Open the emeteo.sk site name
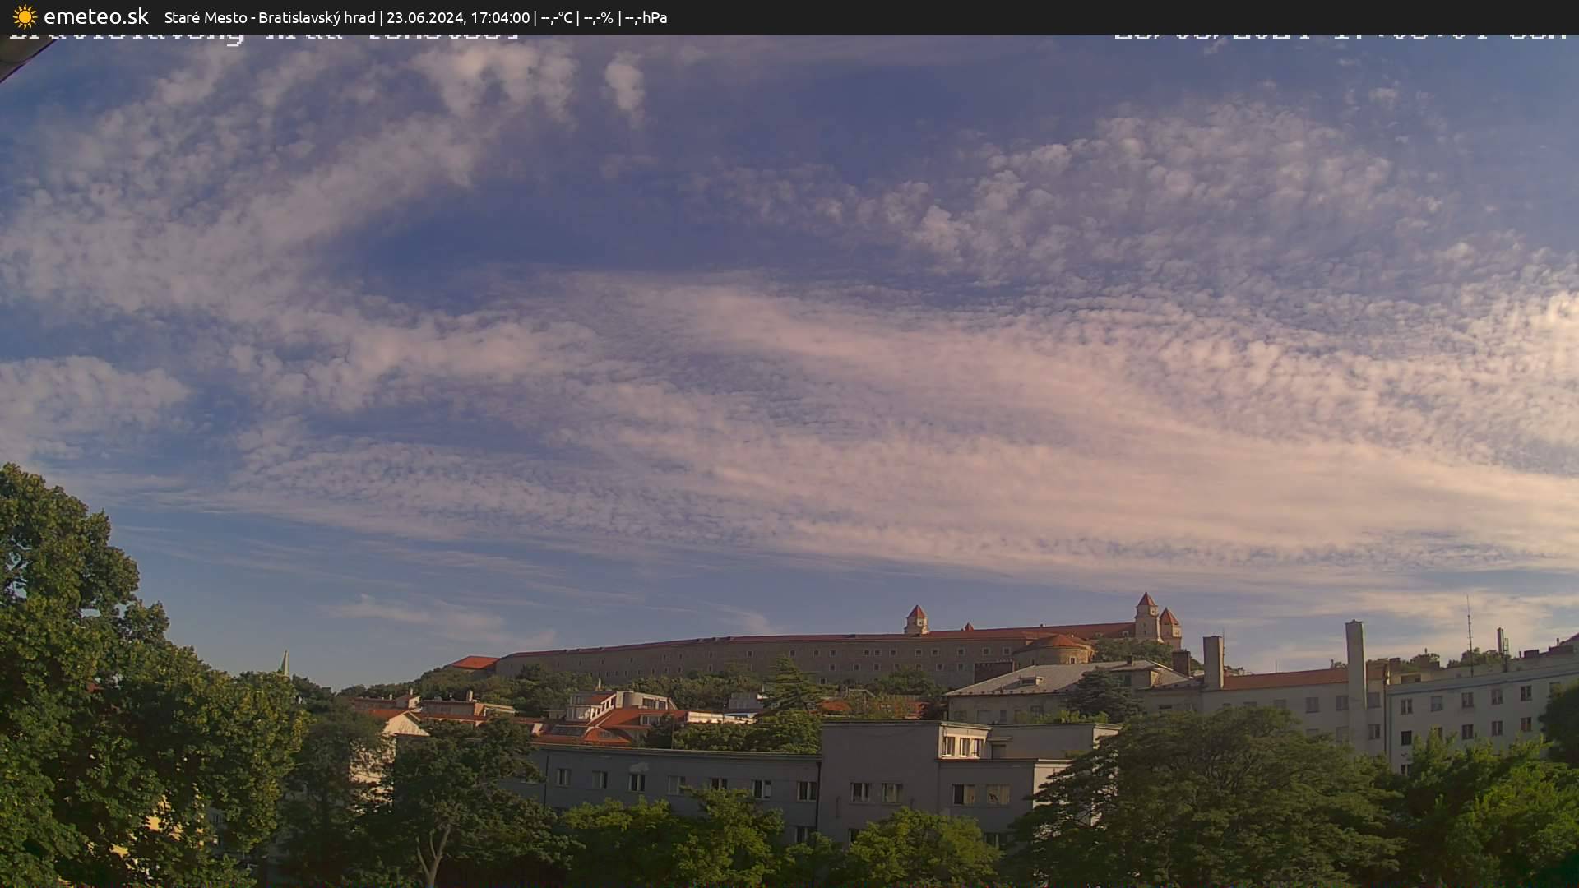Screen dimensions: 1579x888 [96, 16]
